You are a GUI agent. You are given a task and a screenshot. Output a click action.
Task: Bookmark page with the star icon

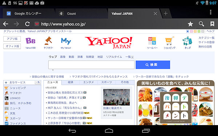(x=190, y=24)
